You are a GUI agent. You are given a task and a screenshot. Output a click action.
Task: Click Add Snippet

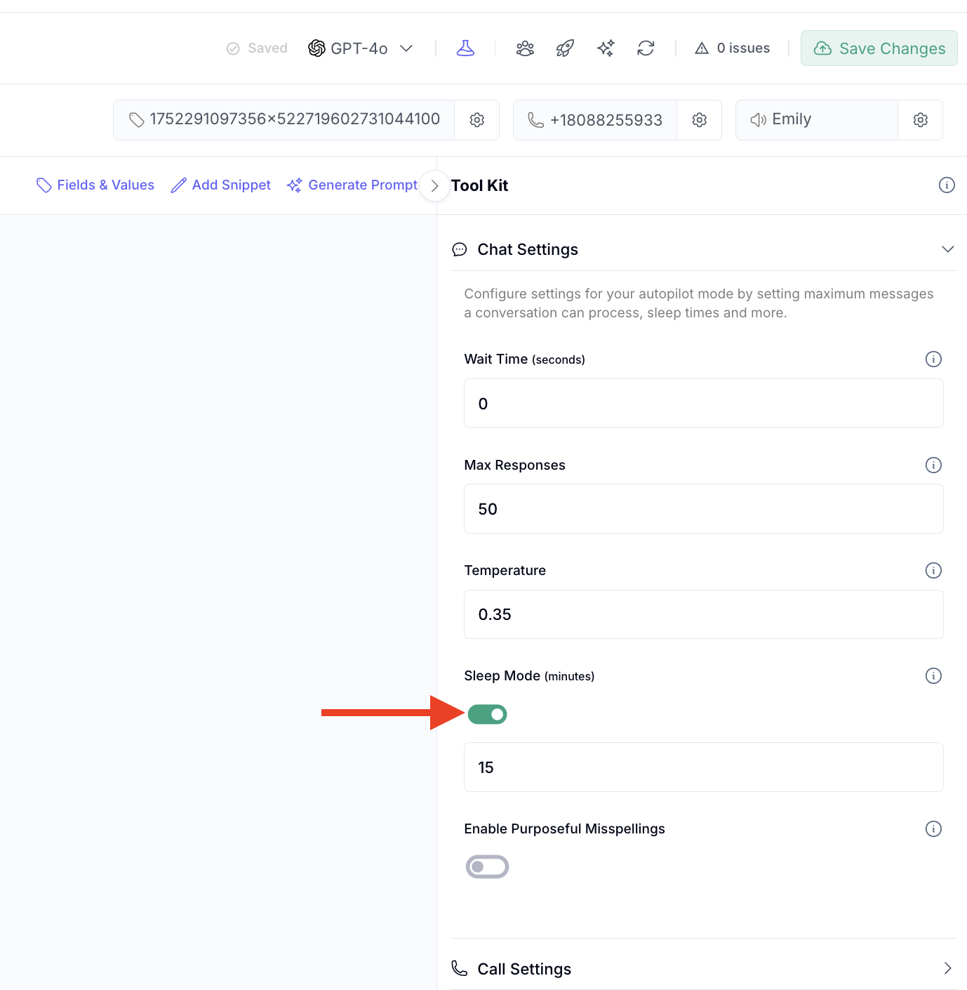pos(221,185)
